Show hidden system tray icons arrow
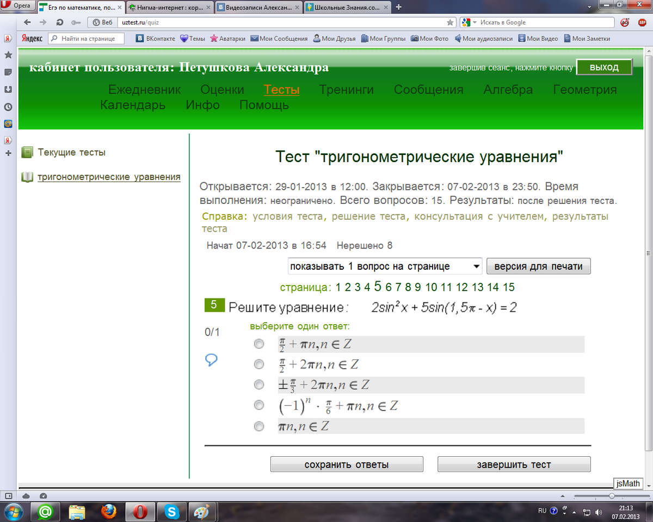The image size is (653, 522). (x=574, y=512)
